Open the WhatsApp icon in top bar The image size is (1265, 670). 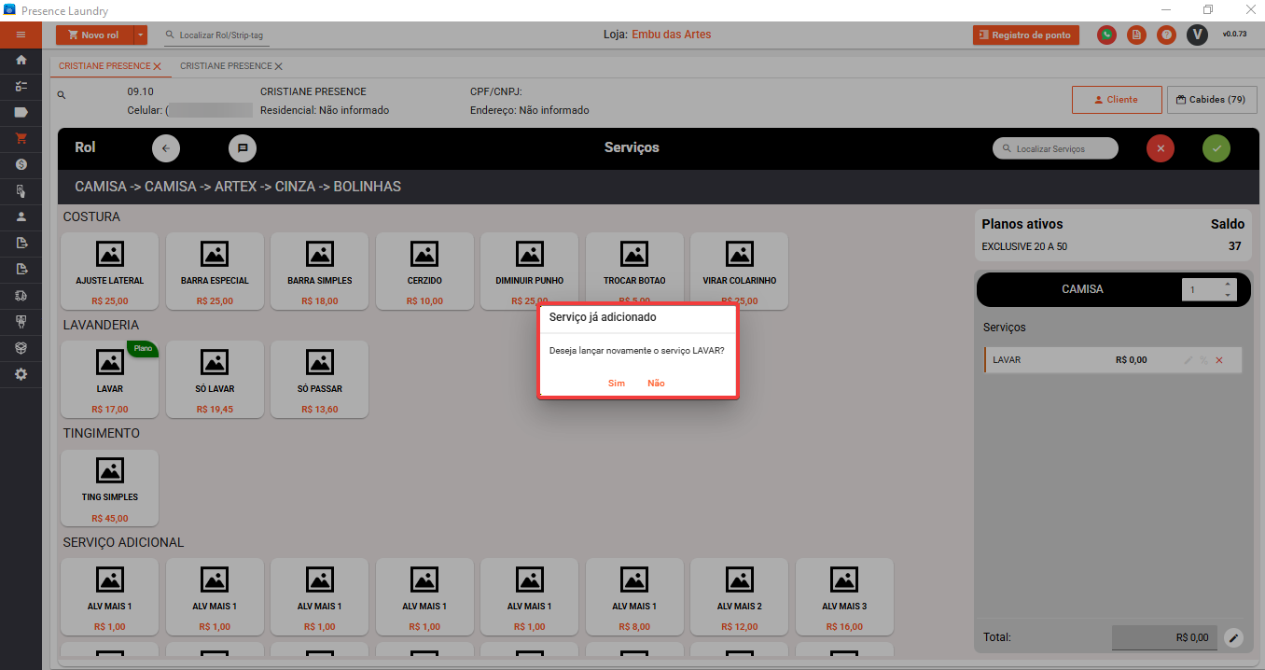click(1106, 35)
